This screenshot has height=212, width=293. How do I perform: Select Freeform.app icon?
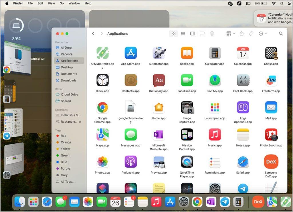tap(271, 80)
